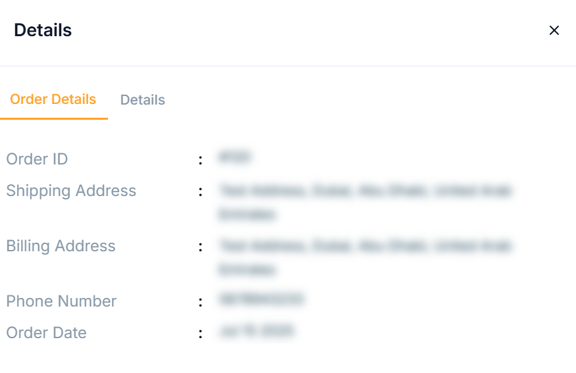Open the gray Details tab

[142, 100]
